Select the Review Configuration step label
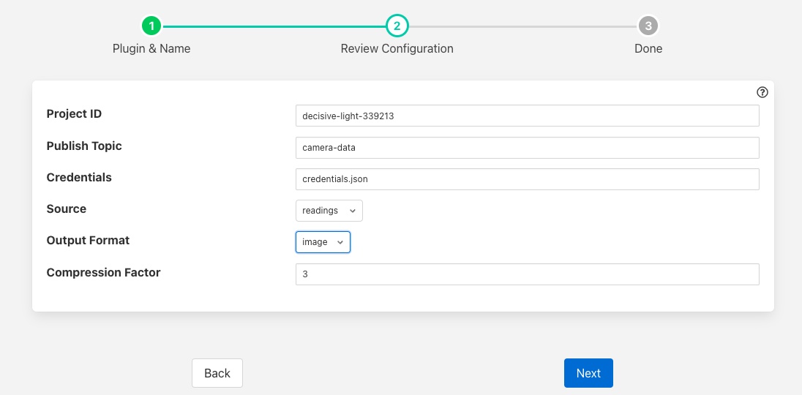This screenshot has height=395, width=802. click(x=397, y=48)
